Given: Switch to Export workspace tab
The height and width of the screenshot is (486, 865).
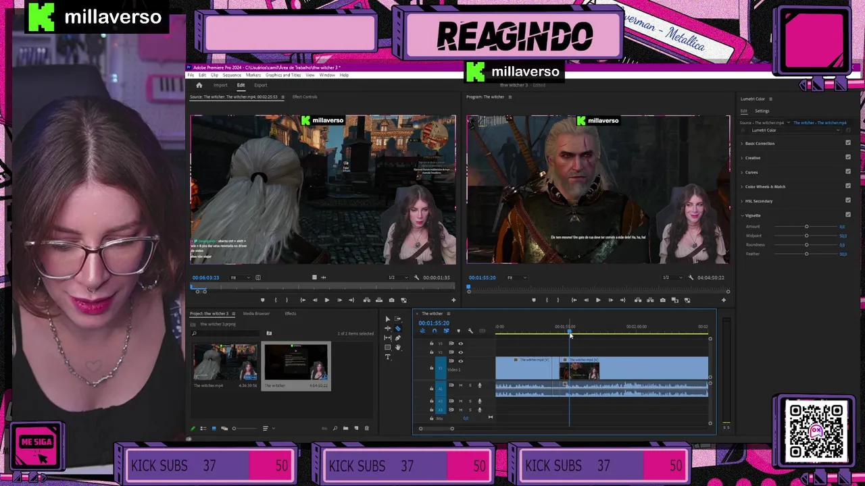Looking at the screenshot, I should tap(261, 85).
